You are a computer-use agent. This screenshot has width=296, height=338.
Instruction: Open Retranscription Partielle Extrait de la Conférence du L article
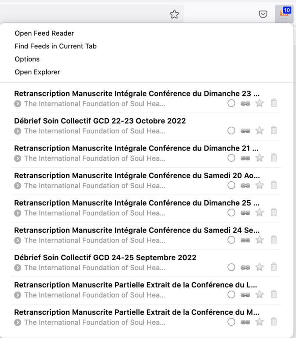click(x=135, y=285)
